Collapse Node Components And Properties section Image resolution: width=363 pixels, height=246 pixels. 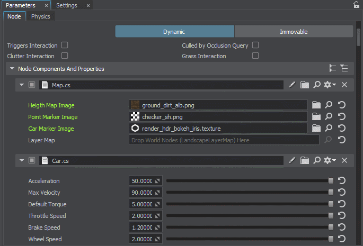[x=12, y=69]
